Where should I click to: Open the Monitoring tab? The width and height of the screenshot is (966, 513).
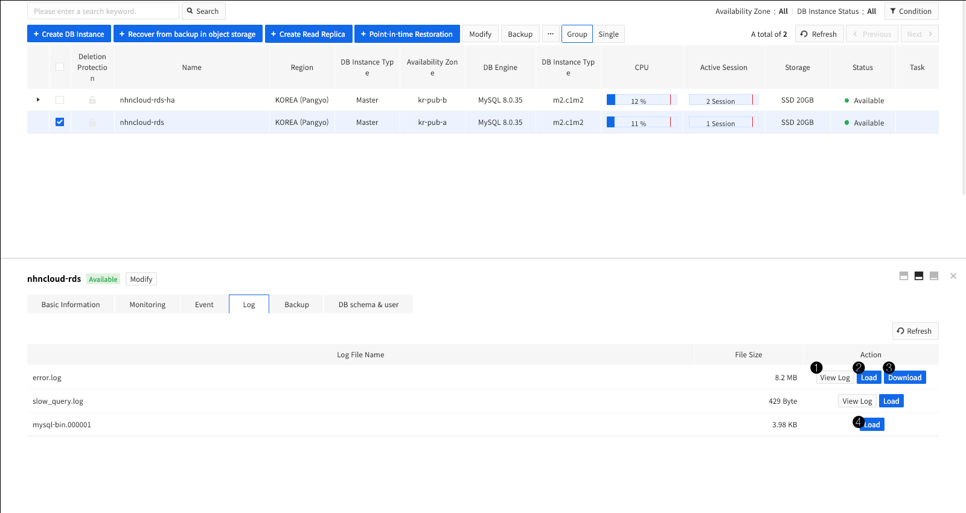[x=147, y=304]
